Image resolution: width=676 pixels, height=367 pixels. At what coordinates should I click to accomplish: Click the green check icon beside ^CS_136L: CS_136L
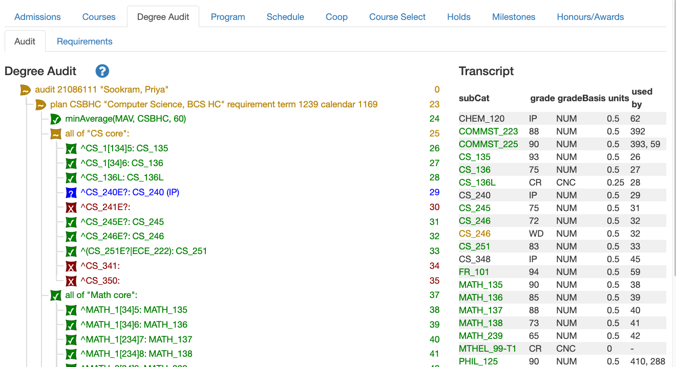(71, 178)
